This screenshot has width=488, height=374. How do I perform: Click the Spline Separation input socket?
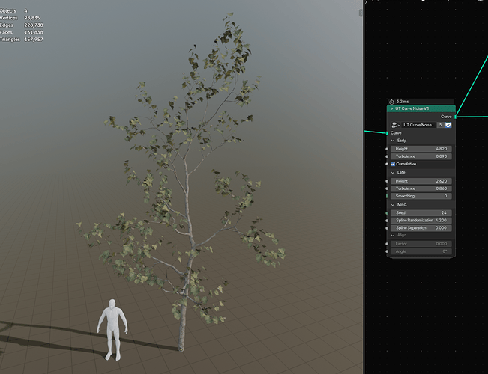[x=387, y=228]
